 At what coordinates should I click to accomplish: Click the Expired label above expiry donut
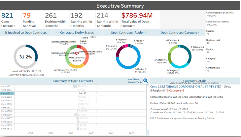(x=83, y=41)
